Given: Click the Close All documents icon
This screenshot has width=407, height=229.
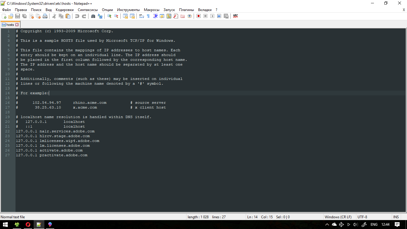Looking at the screenshot, I should pos(38,16).
